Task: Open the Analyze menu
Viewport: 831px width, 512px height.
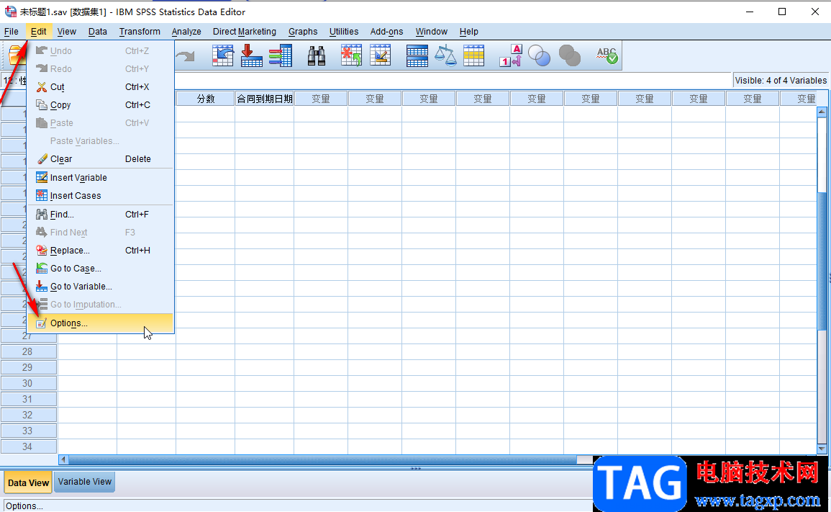Action: click(186, 31)
